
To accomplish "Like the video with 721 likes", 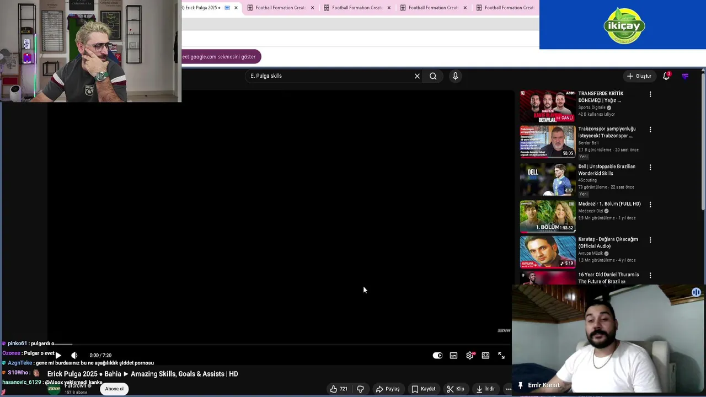I will [x=339, y=389].
